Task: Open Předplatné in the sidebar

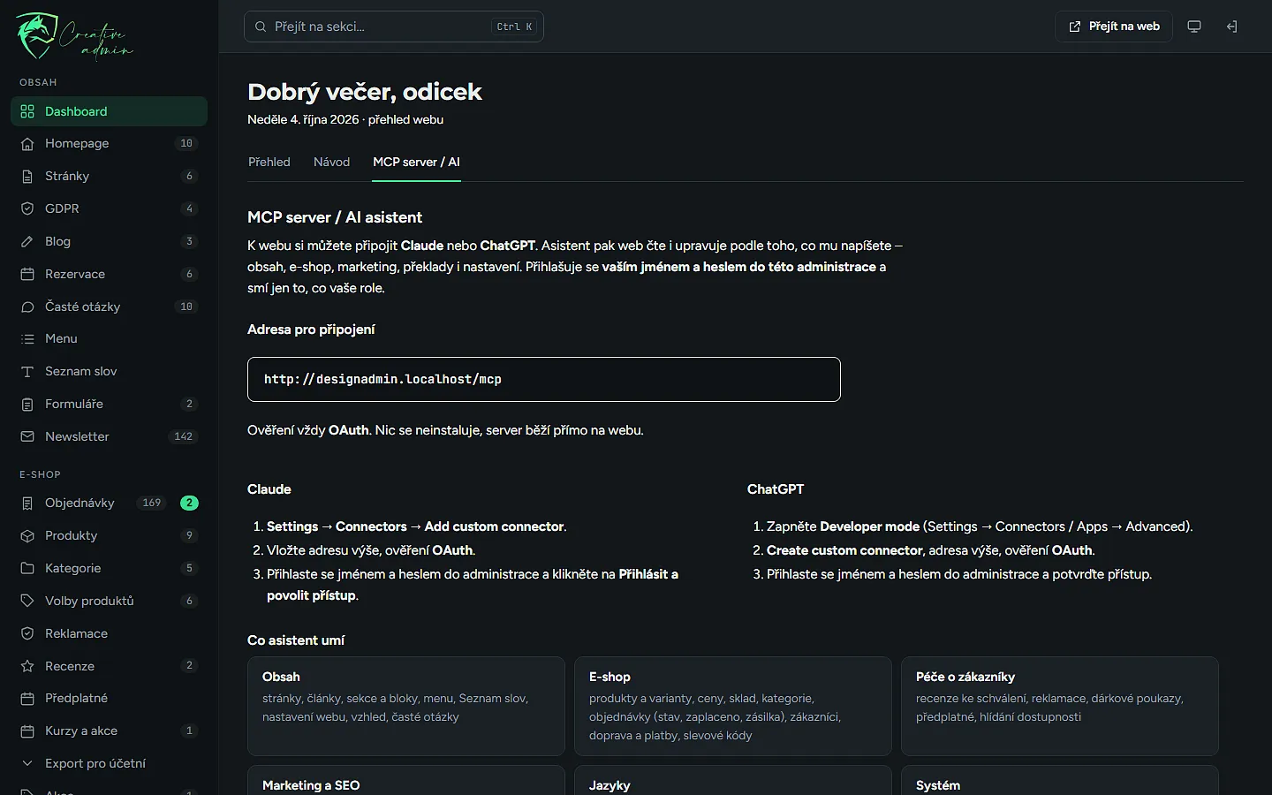Action: [109, 698]
